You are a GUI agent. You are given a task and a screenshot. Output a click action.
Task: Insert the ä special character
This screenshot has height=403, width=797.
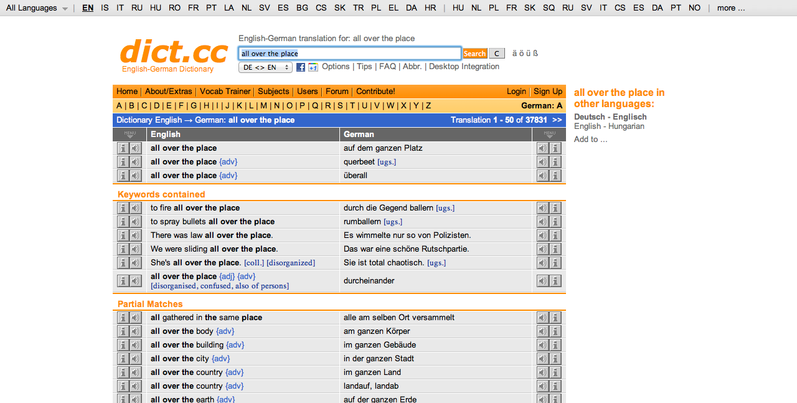pyautogui.click(x=514, y=54)
